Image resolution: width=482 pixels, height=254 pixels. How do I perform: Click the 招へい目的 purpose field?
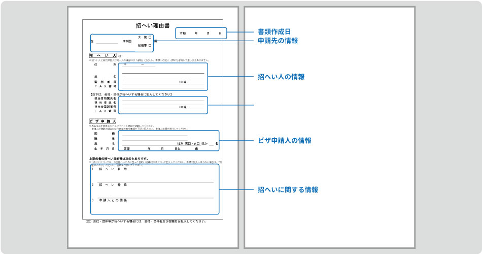[152, 176]
